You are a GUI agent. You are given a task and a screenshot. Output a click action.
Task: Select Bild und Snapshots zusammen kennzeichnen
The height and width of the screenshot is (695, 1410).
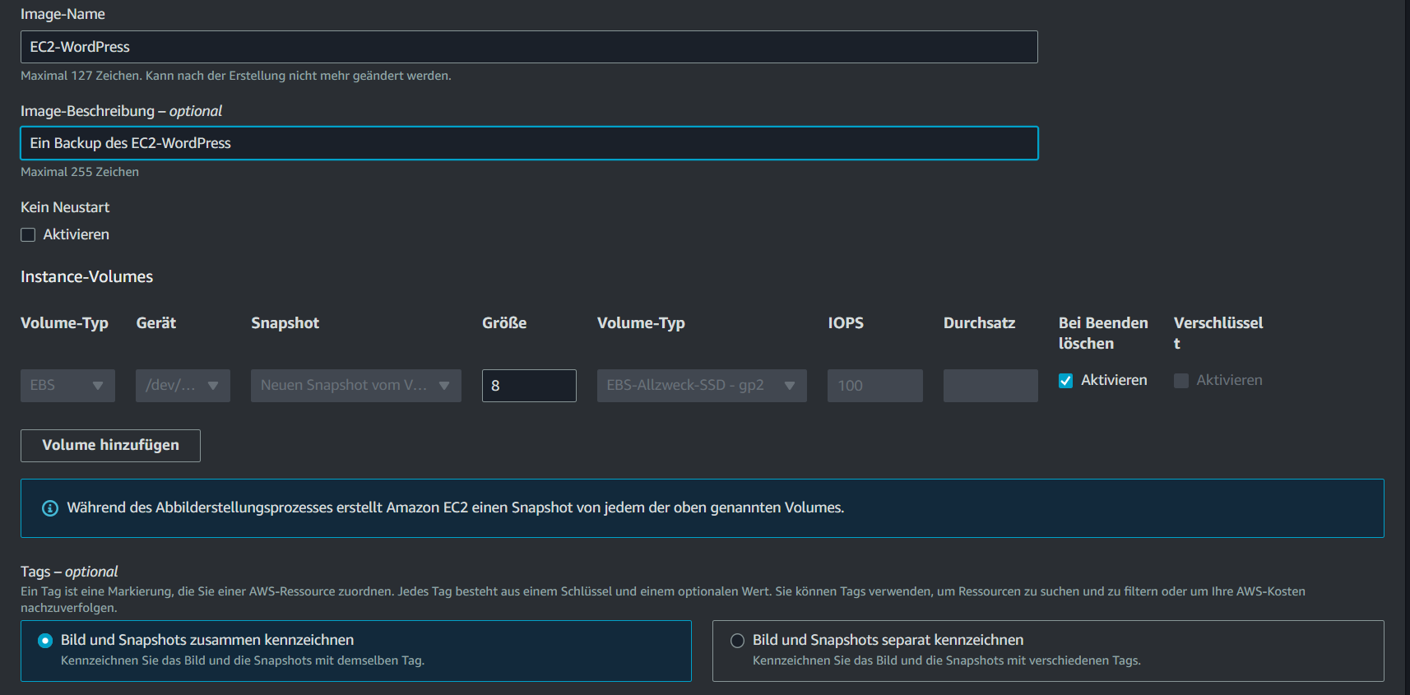coord(45,641)
